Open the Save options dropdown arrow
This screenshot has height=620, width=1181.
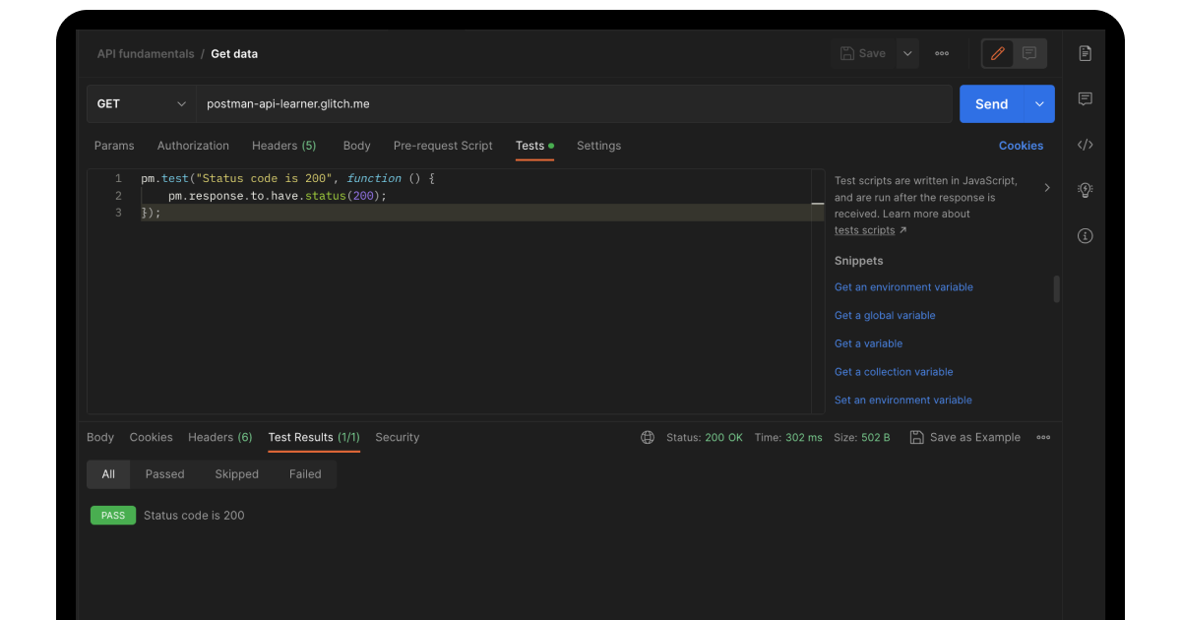click(907, 54)
